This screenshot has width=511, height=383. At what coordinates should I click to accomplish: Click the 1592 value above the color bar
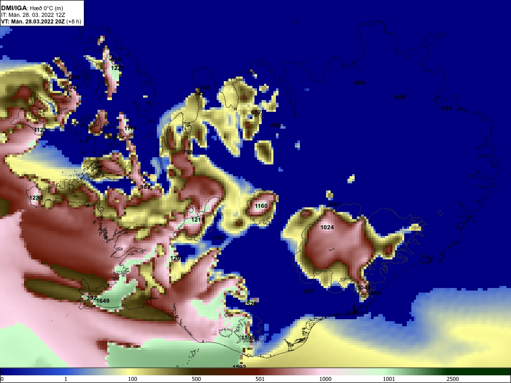pos(239,366)
